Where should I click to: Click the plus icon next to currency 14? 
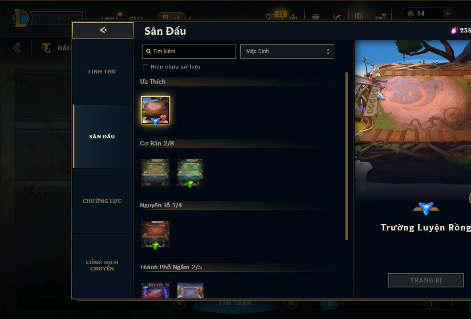[447, 13]
